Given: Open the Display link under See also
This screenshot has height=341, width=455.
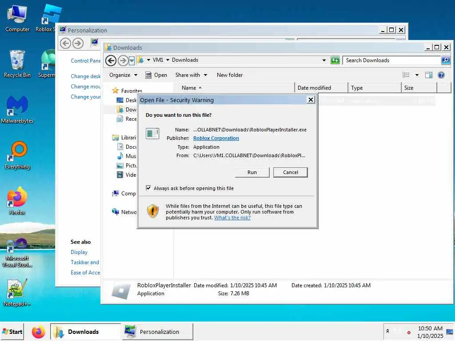Looking at the screenshot, I should (x=79, y=252).
